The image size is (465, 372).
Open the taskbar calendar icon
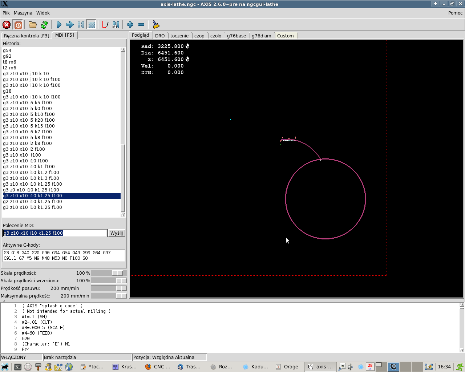point(370,367)
